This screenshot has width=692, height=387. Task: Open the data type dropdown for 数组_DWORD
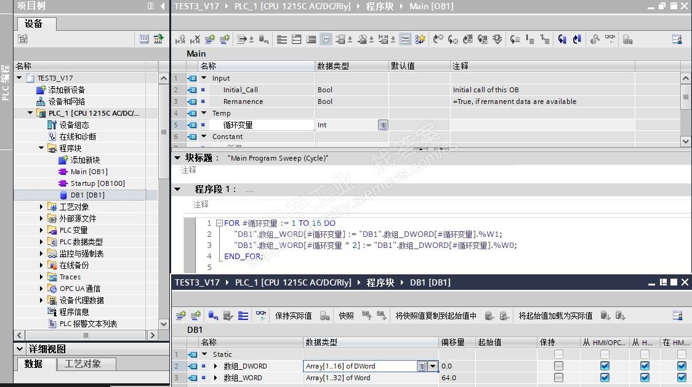click(433, 366)
